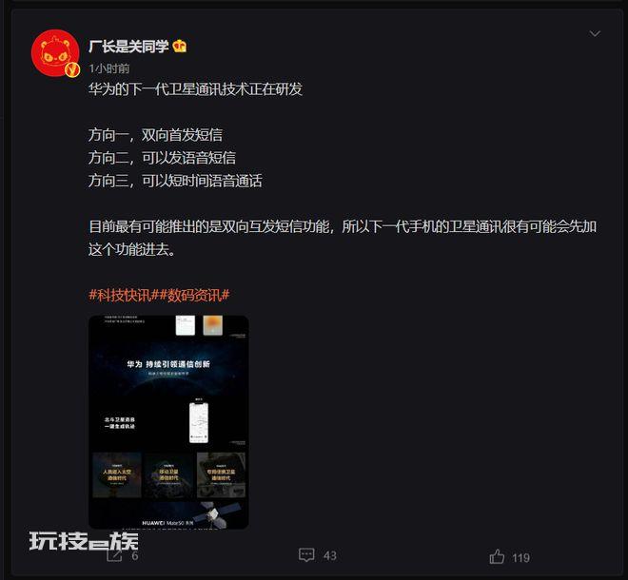Click the line 方向一，双向首发短信
The image size is (628, 580).
point(155,135)
